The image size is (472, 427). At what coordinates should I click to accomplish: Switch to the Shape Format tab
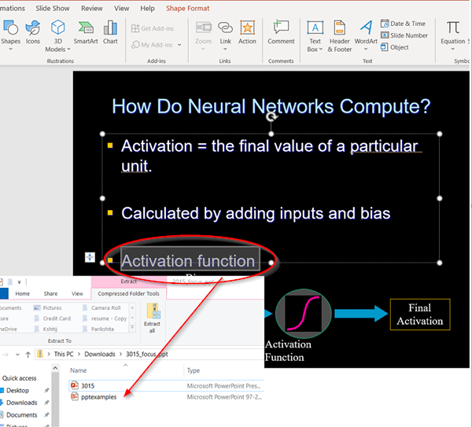pos(187,9)
